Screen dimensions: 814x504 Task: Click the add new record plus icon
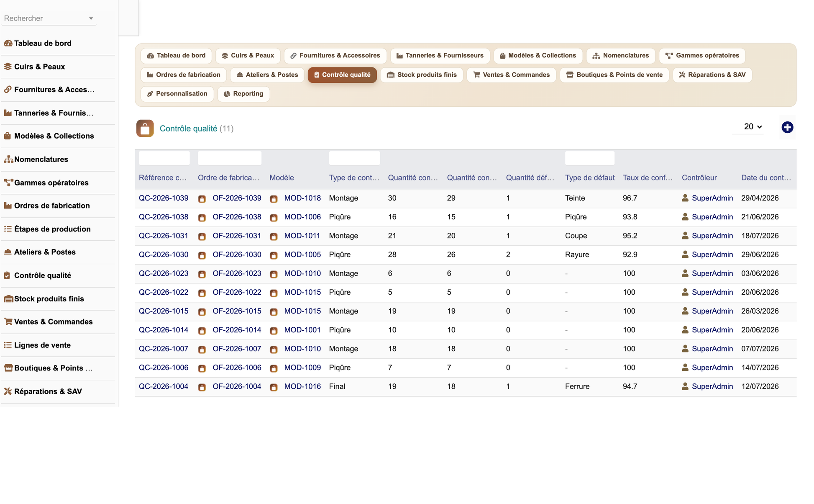point(787,127)
